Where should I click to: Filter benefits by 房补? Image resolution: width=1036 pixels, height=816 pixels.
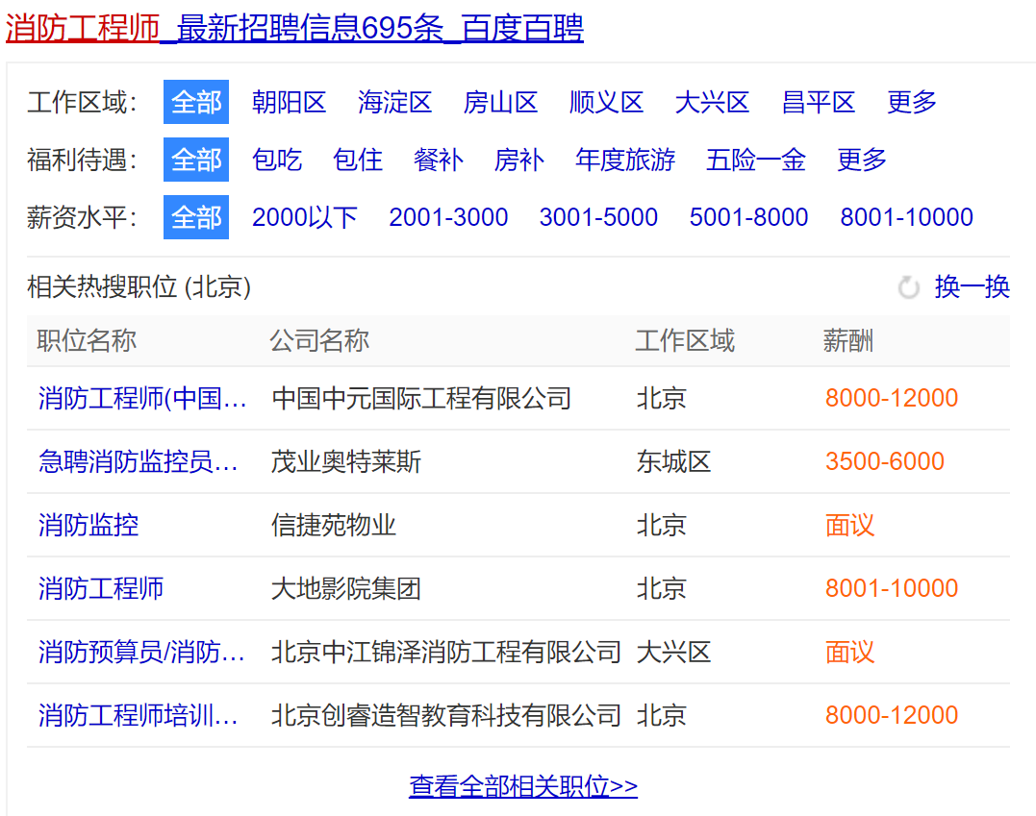pyautogui.click(x=519, y=160)
